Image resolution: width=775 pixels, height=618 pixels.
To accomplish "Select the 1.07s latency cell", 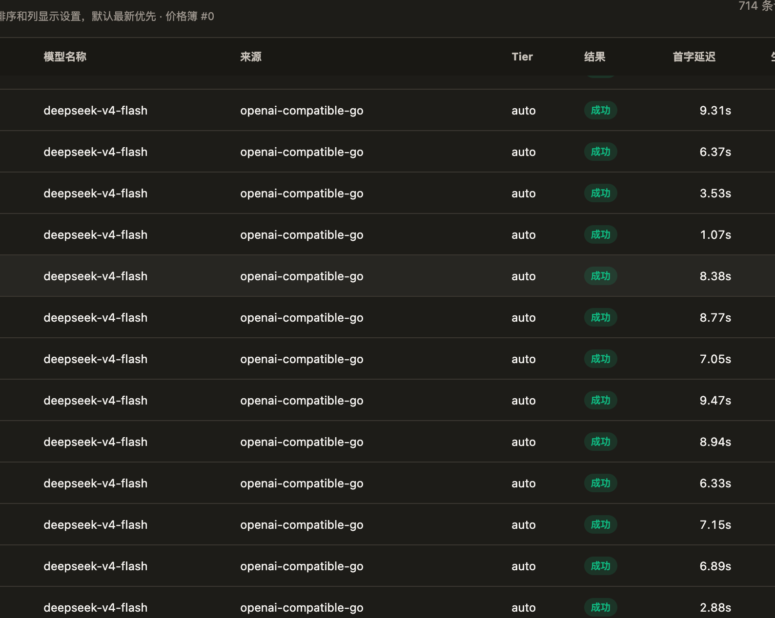I will (715, 235).
